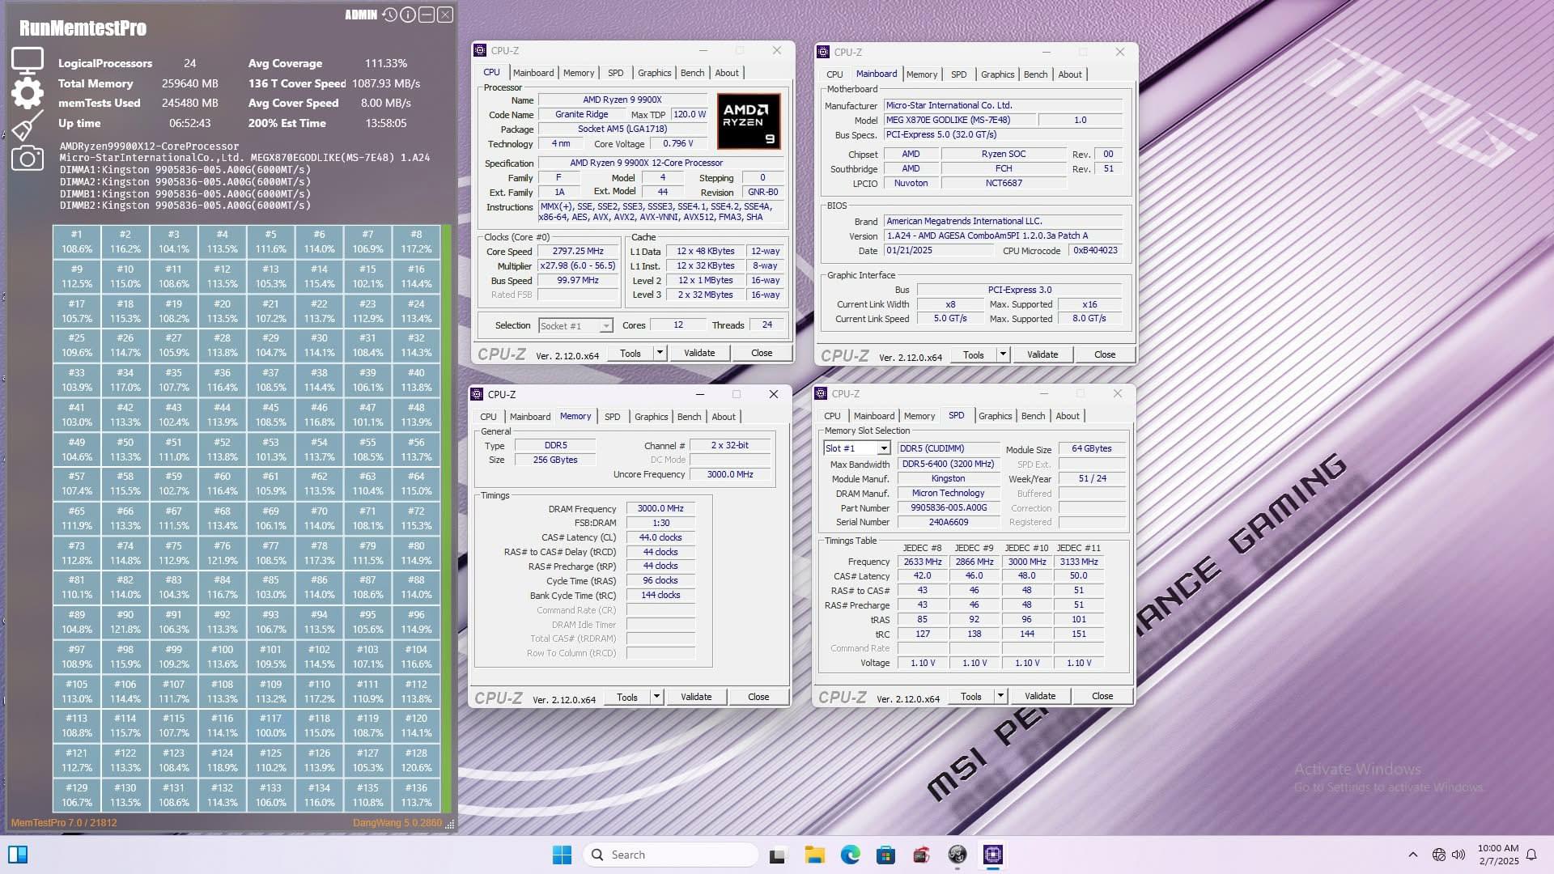Click the MEG X870E GODLIKE model field
Viewport: 1554px width, 874px height.
(x=959, y=120)
